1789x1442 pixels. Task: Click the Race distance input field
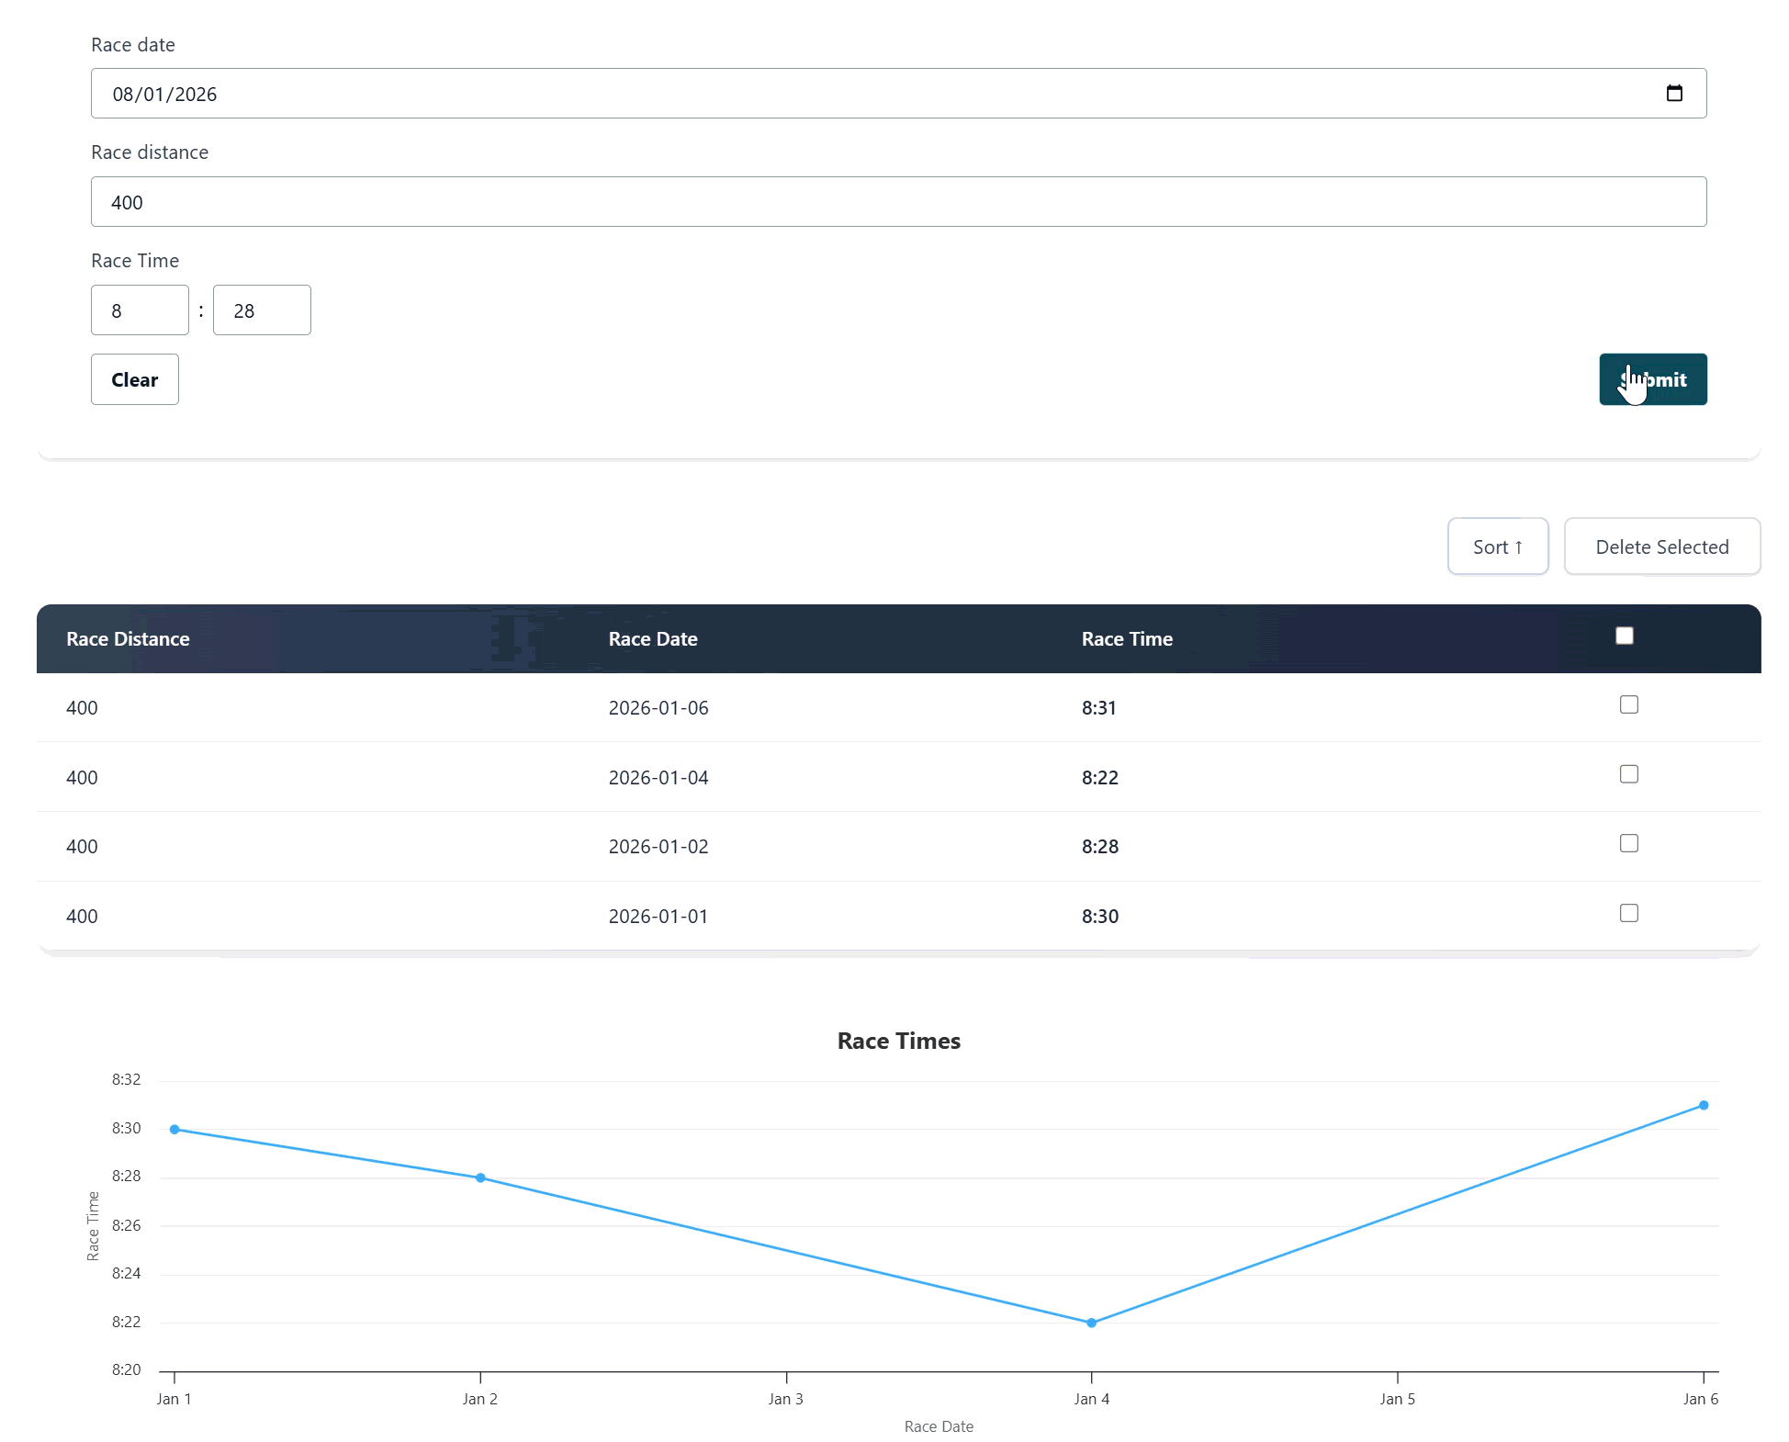point(898,202)
